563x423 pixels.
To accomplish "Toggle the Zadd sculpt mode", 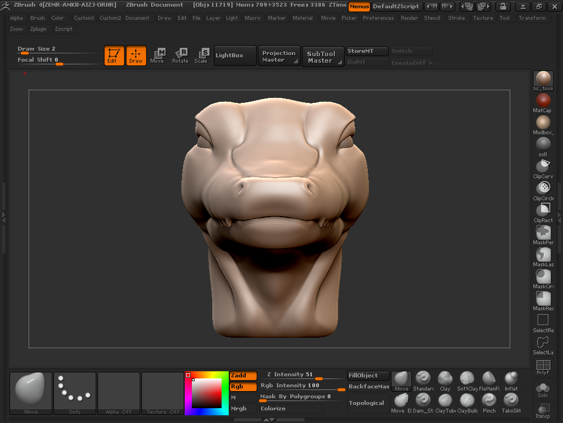I will pyautogui.click(x=243, y=376).
